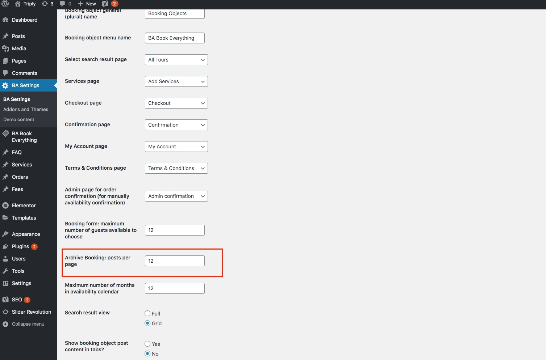Viewport: 546px width, 360px height.
Task: Click the updates refresh icon in admin bar
Action: 45,4
